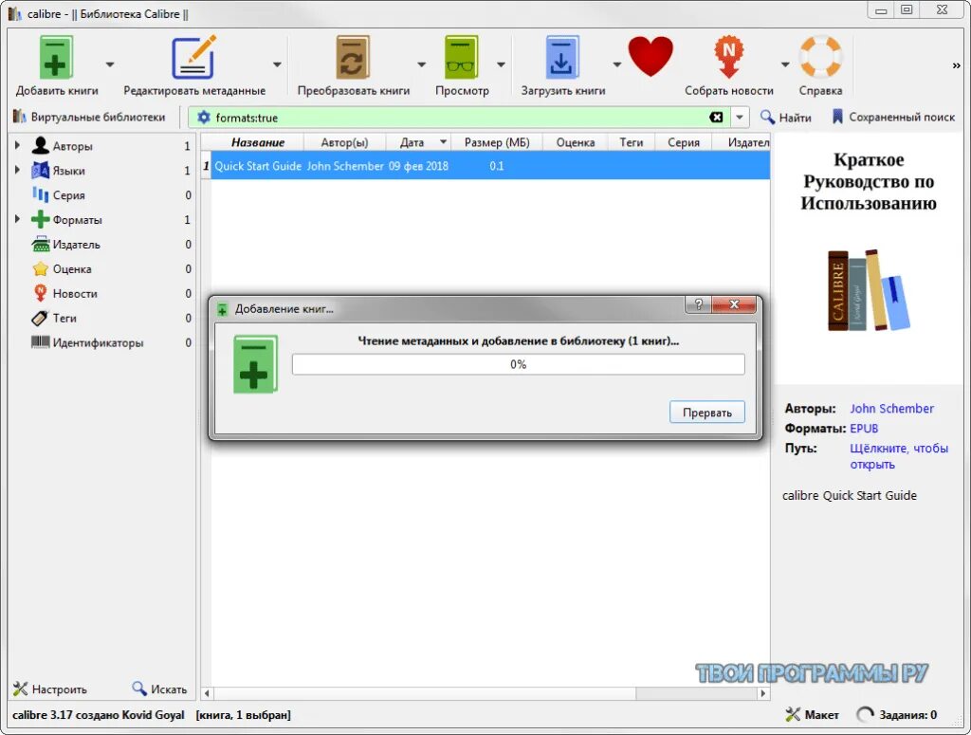Open Просмотр dropdown arrow
This screenshot has width=971, height=735.
point(501,64)
